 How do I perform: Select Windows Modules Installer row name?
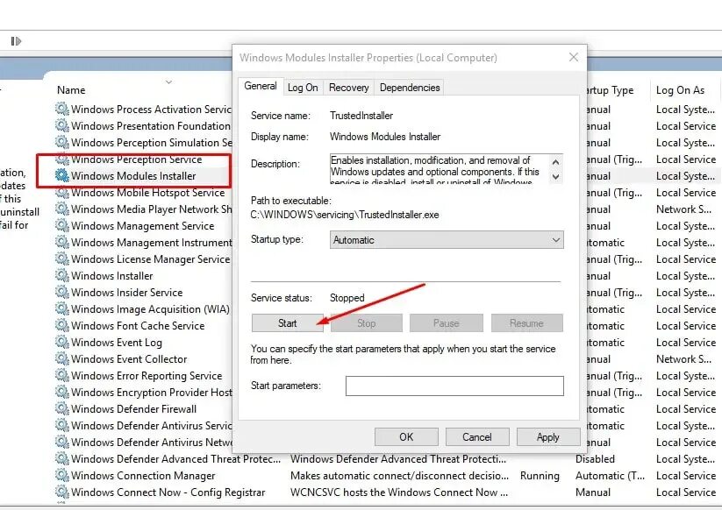click(133, 175)
